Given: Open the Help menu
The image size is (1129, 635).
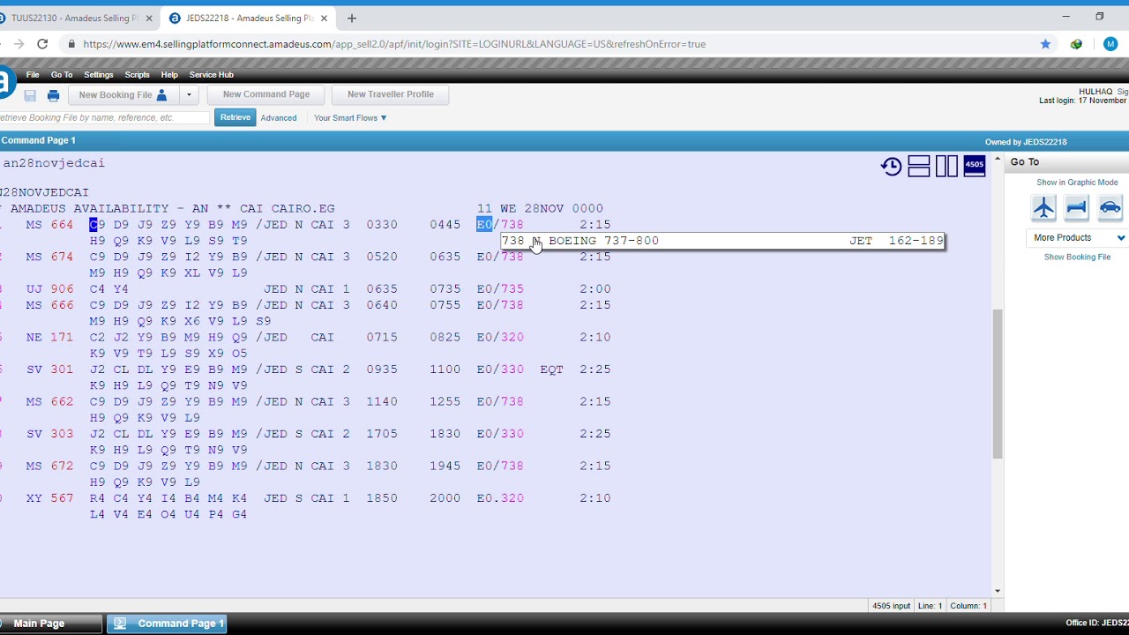Looking at the screenshot, I should click(x=169, y=75).
